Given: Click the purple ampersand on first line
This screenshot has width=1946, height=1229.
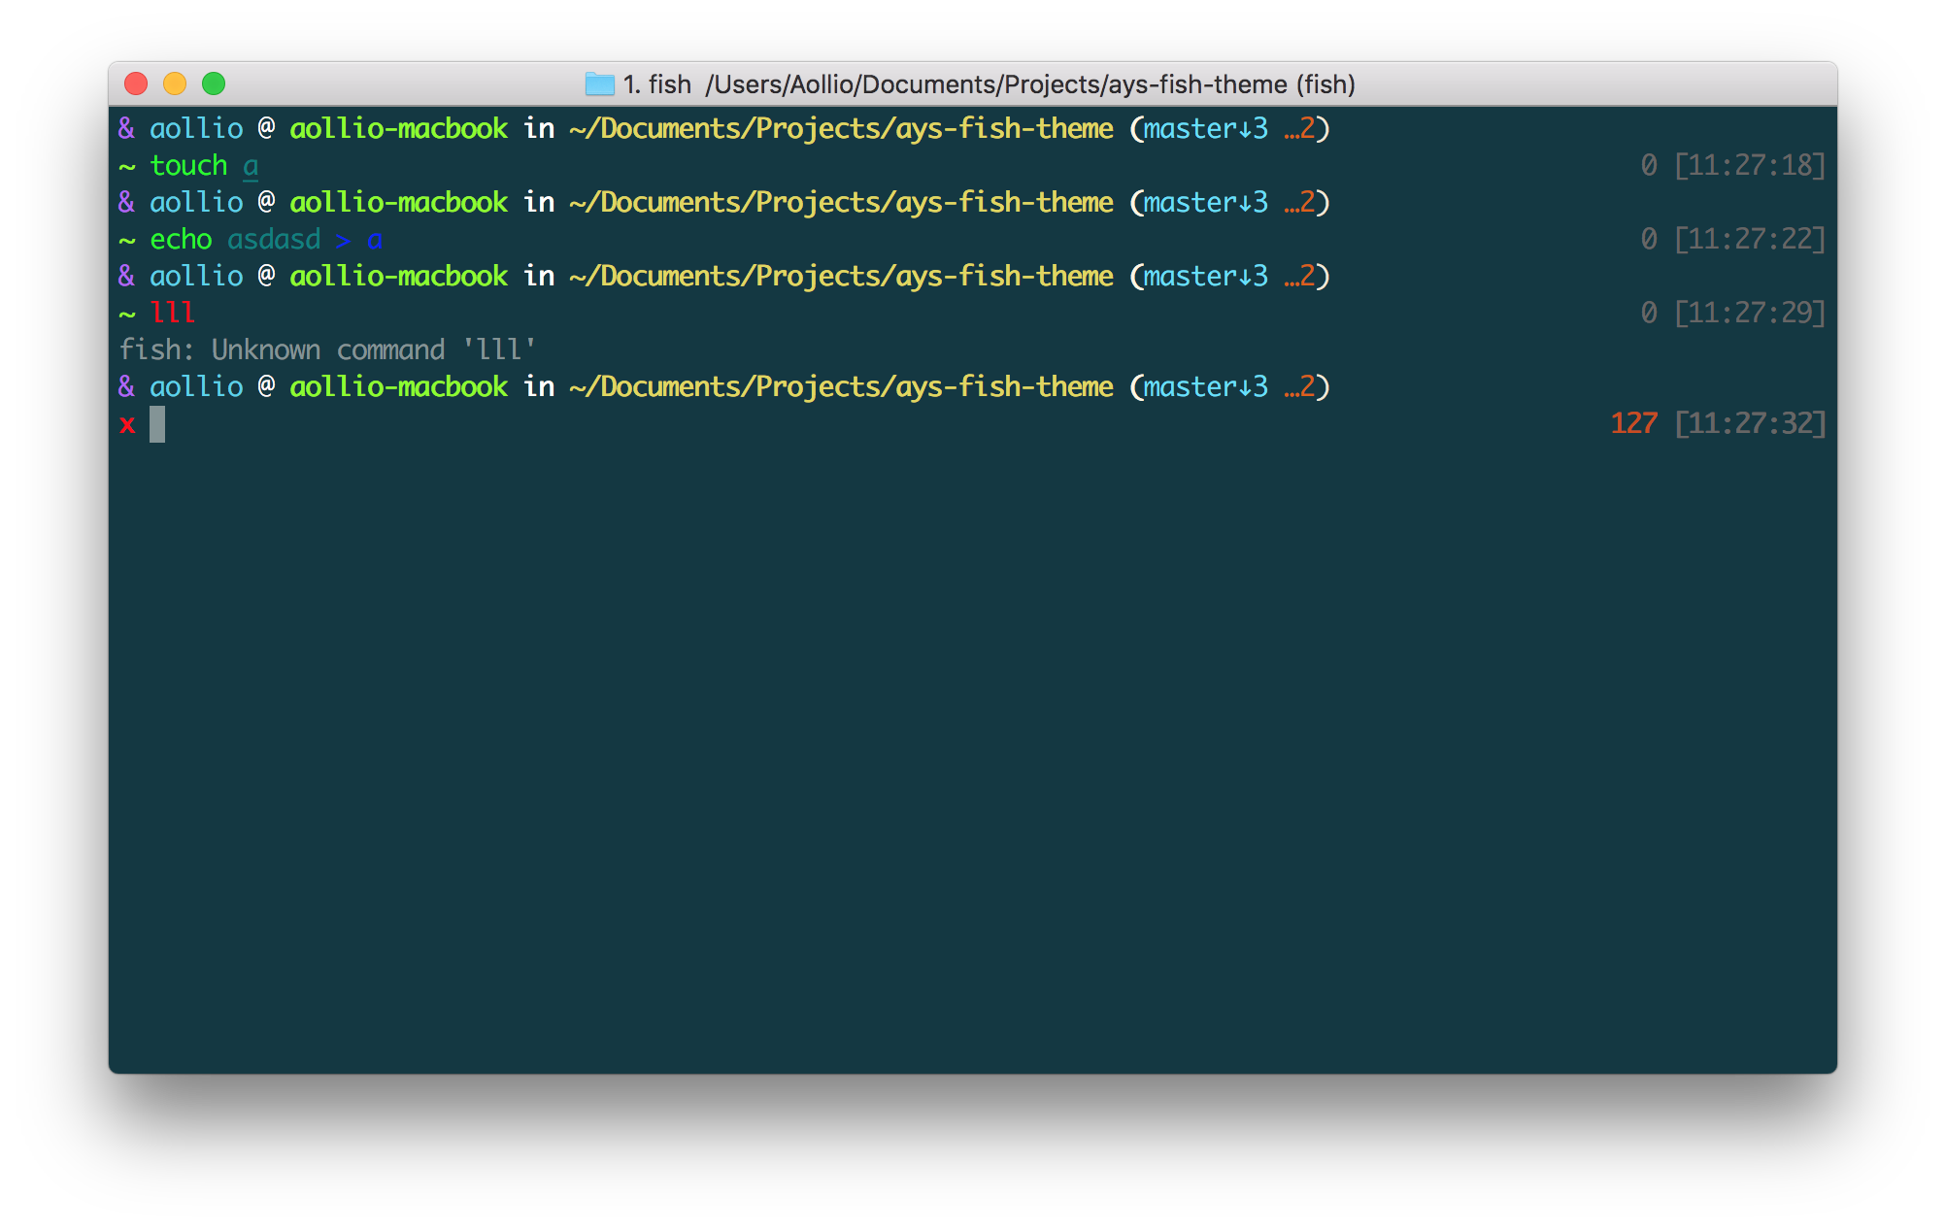Looking at the screenshot, I should [x=126, y=129].
